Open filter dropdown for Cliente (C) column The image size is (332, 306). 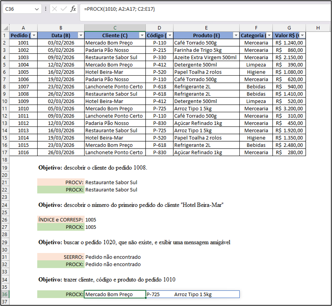coord(142,35)
